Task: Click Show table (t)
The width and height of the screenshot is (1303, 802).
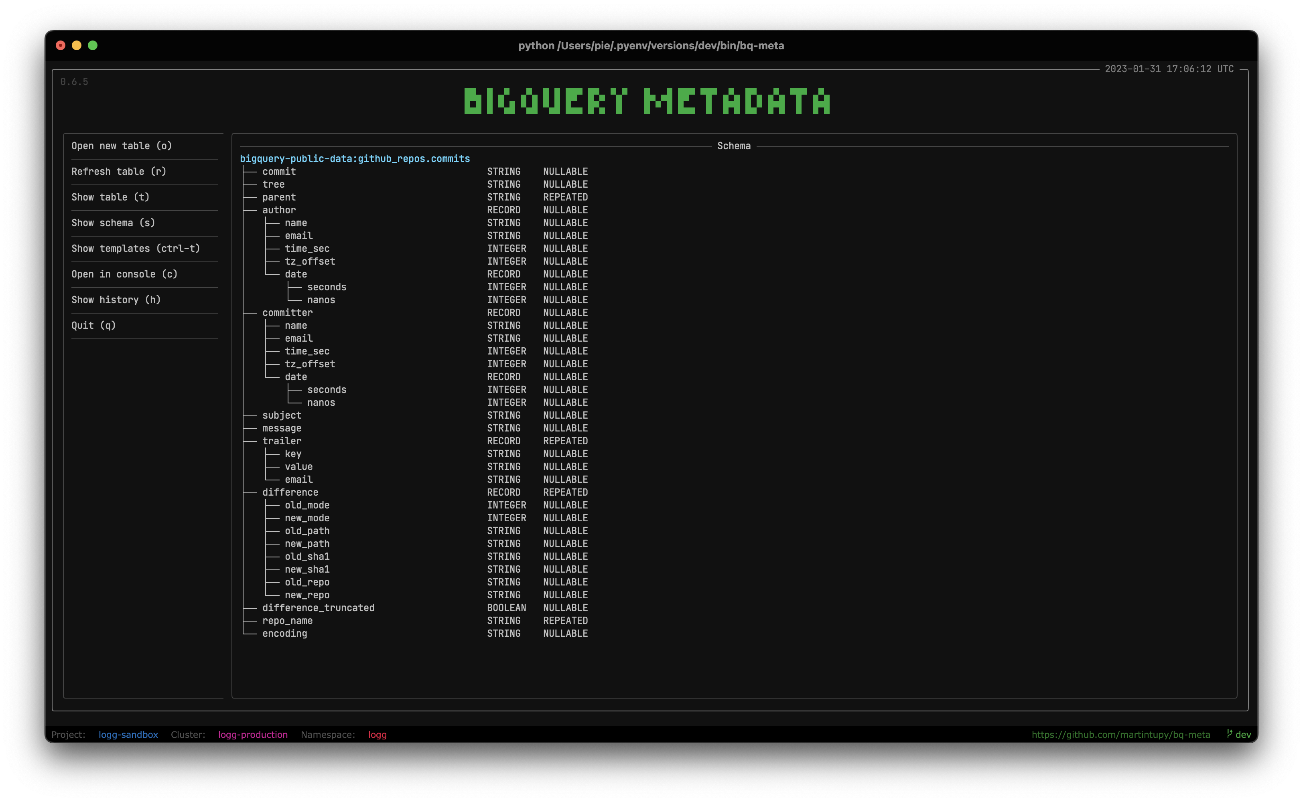Action: point(110,197)
